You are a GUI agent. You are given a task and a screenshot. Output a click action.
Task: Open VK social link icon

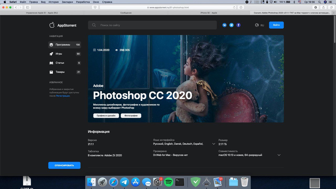click(x=224, y=25)
